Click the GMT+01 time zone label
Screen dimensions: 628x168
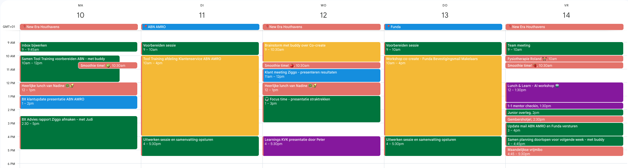click(9, 27)
